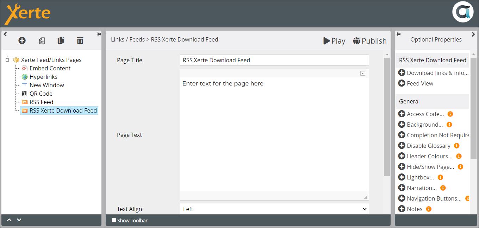The image size is (479, 228).
Task: Select the Embed Content tree item
Action: (50, 68)
